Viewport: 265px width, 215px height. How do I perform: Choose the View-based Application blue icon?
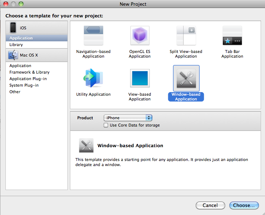point(140,78)
